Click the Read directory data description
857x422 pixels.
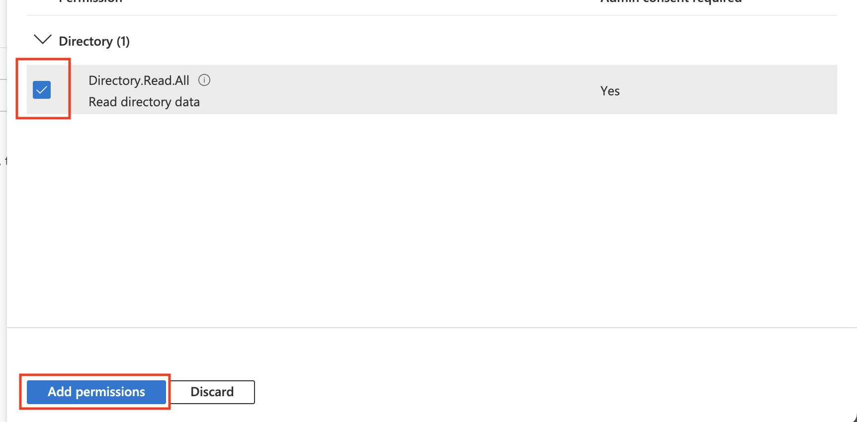(x=144, y=102)
